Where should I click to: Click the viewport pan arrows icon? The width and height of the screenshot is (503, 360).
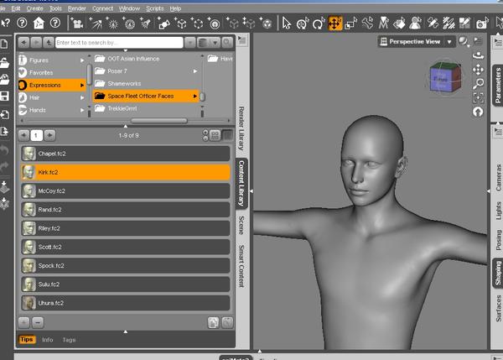(x=478, y=70)
